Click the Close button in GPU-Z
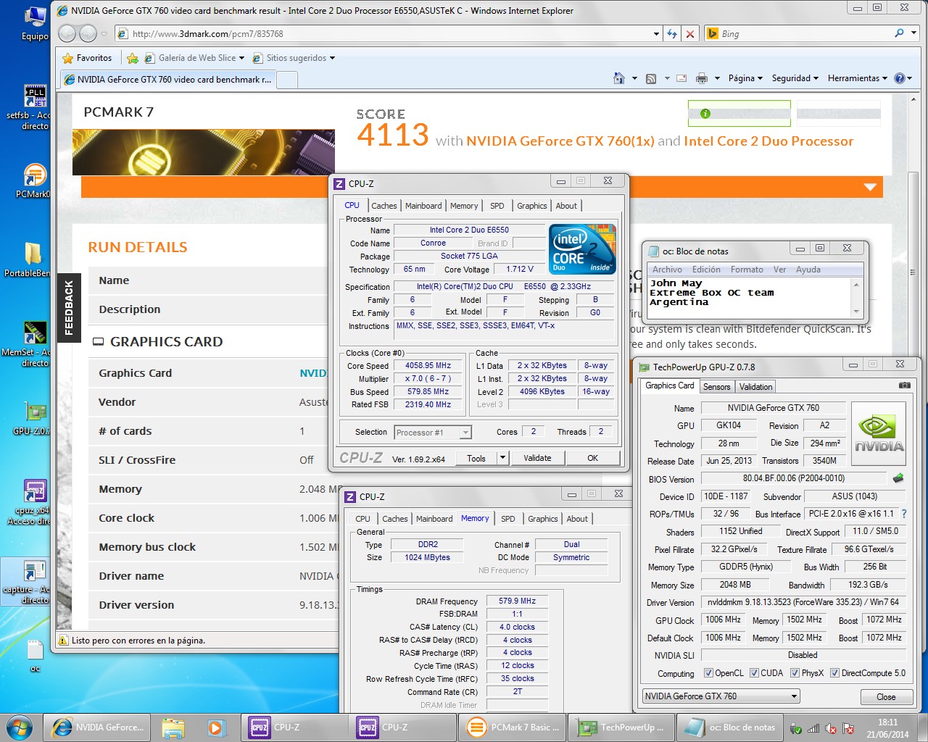 (886, 697)
